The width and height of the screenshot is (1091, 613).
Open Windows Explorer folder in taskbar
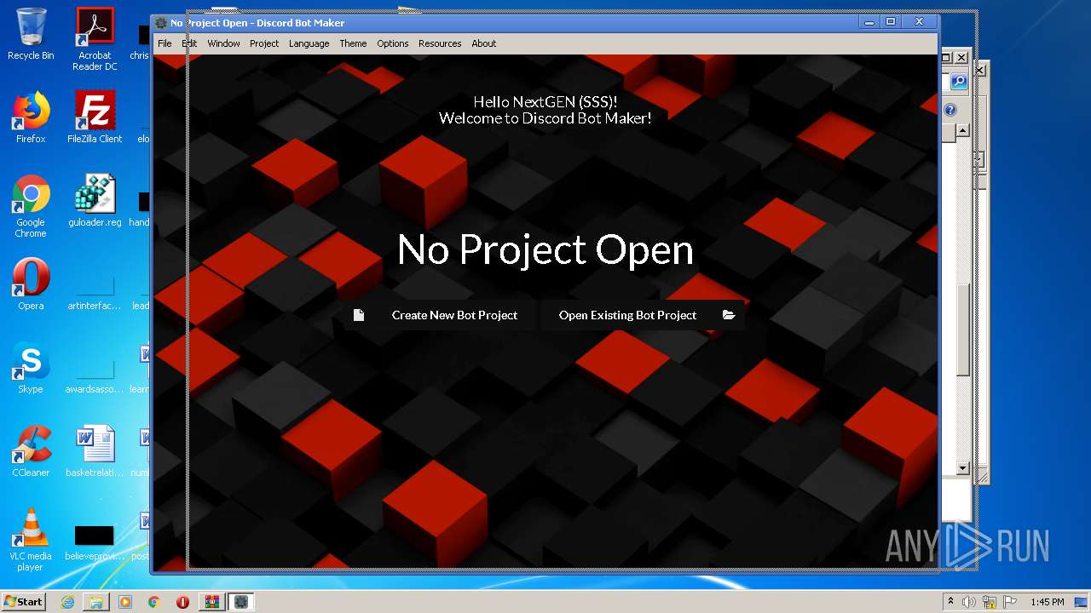[x=96, y=602]
